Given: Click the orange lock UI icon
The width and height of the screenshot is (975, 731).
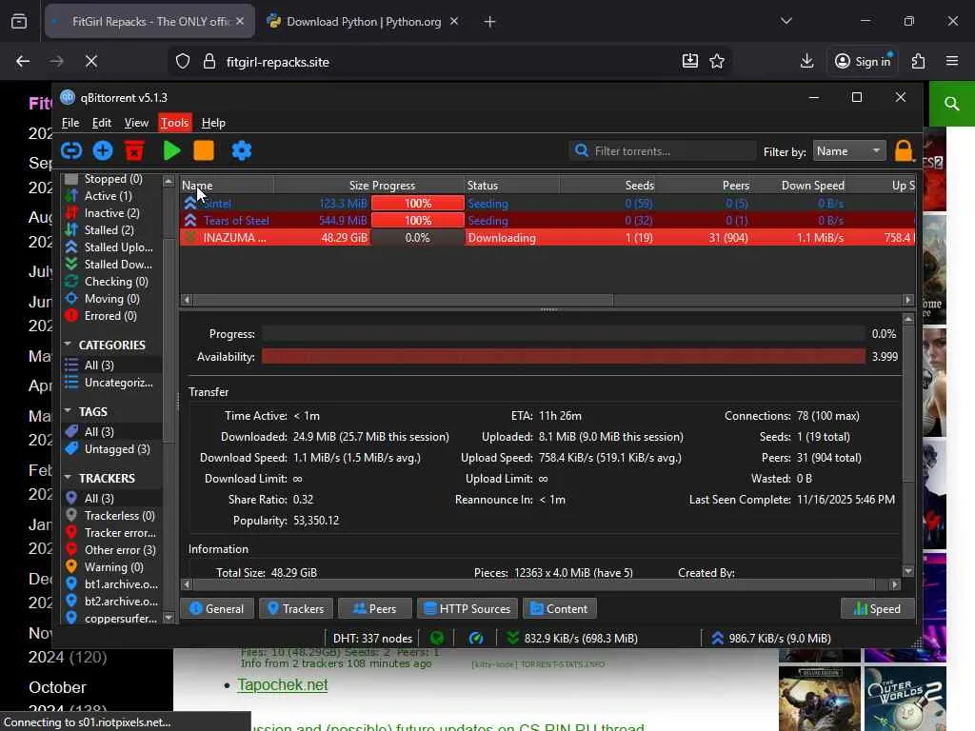Looking at the screenshot, I should coord(904,151).
